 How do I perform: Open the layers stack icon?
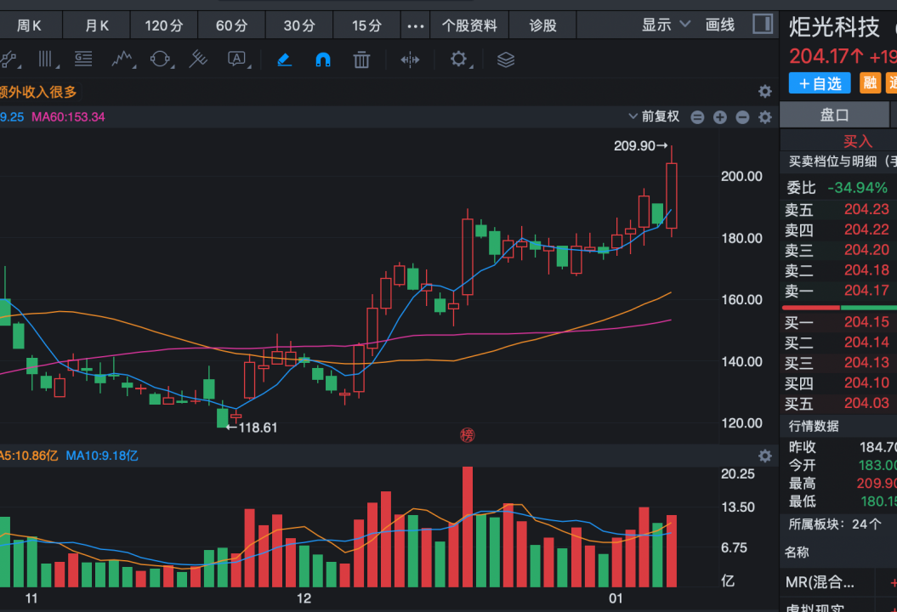coord(506,59)
